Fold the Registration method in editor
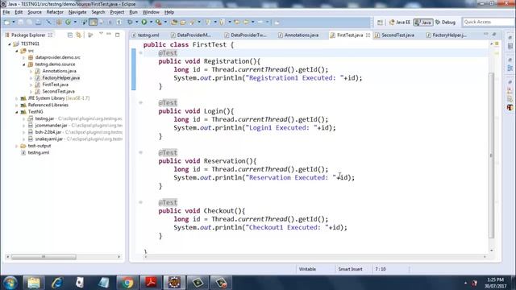The height and width of the screenshot is (290, 516). tap(140, 53)
